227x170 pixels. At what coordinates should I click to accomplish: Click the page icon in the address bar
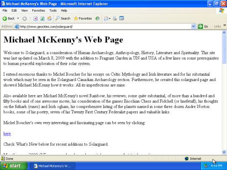tap(17, 26)
